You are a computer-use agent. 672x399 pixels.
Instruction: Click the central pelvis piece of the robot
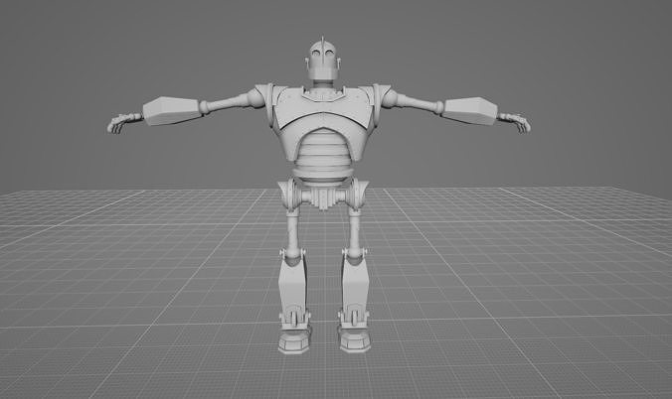(x=322, y=197)
